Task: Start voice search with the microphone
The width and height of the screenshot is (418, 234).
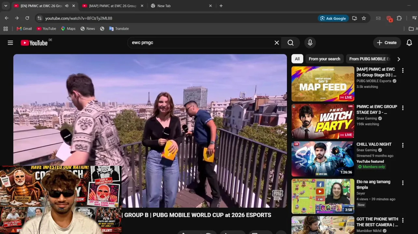Action: tap(310, 43)
